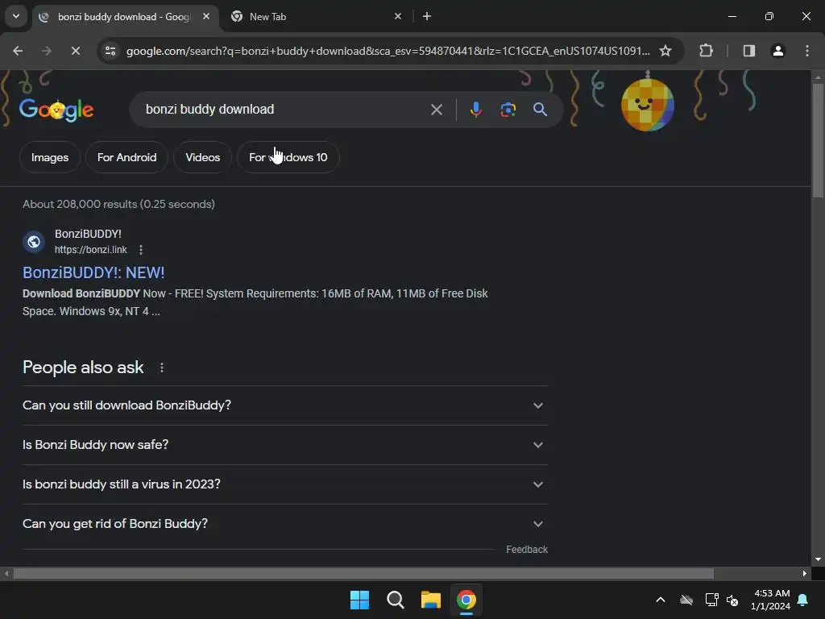Click the Chrome taskbar icon
Screen dimensions: 825x619
[x=466, y=600]
